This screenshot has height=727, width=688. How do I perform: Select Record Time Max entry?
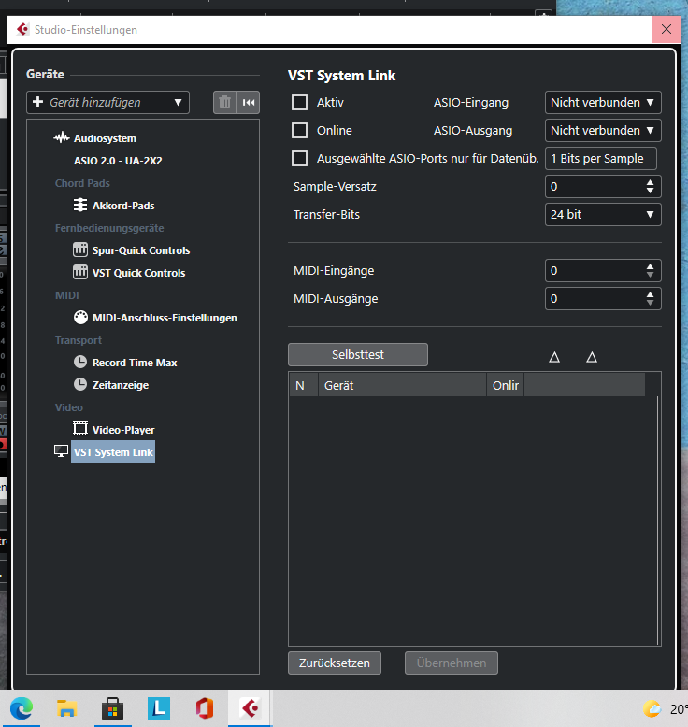135,363
